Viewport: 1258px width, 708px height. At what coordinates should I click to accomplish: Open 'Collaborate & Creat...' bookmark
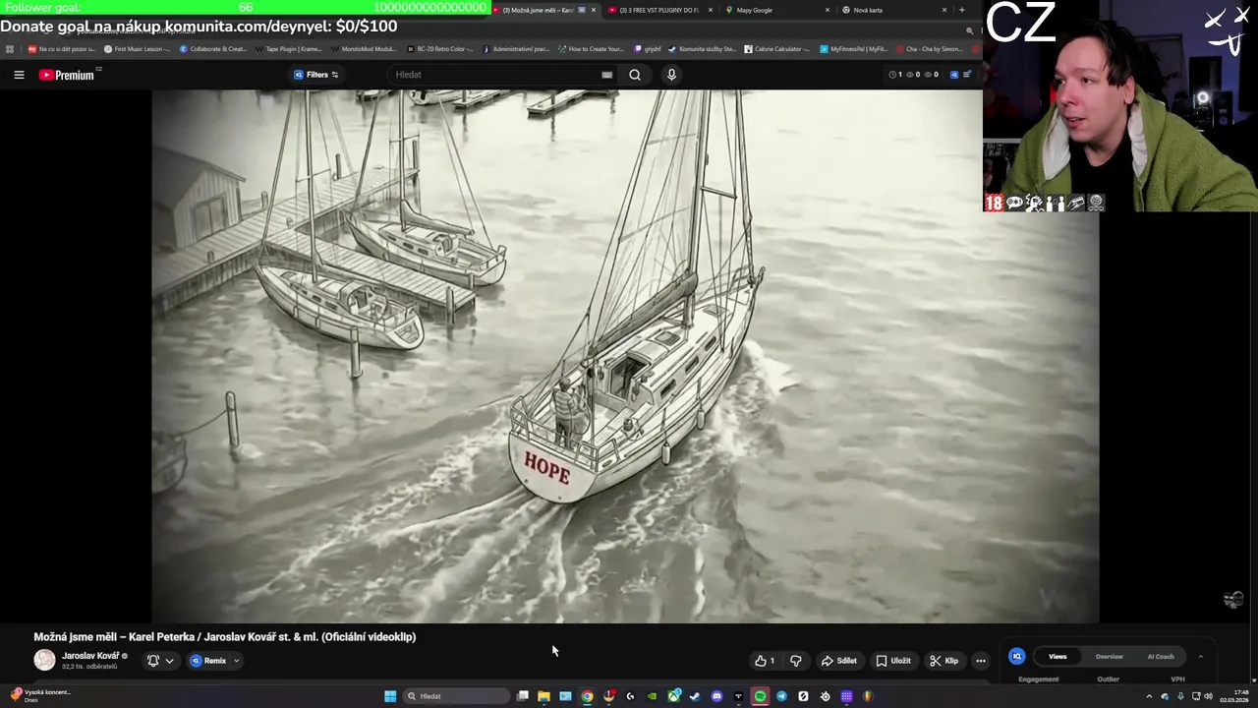[213, 48]
